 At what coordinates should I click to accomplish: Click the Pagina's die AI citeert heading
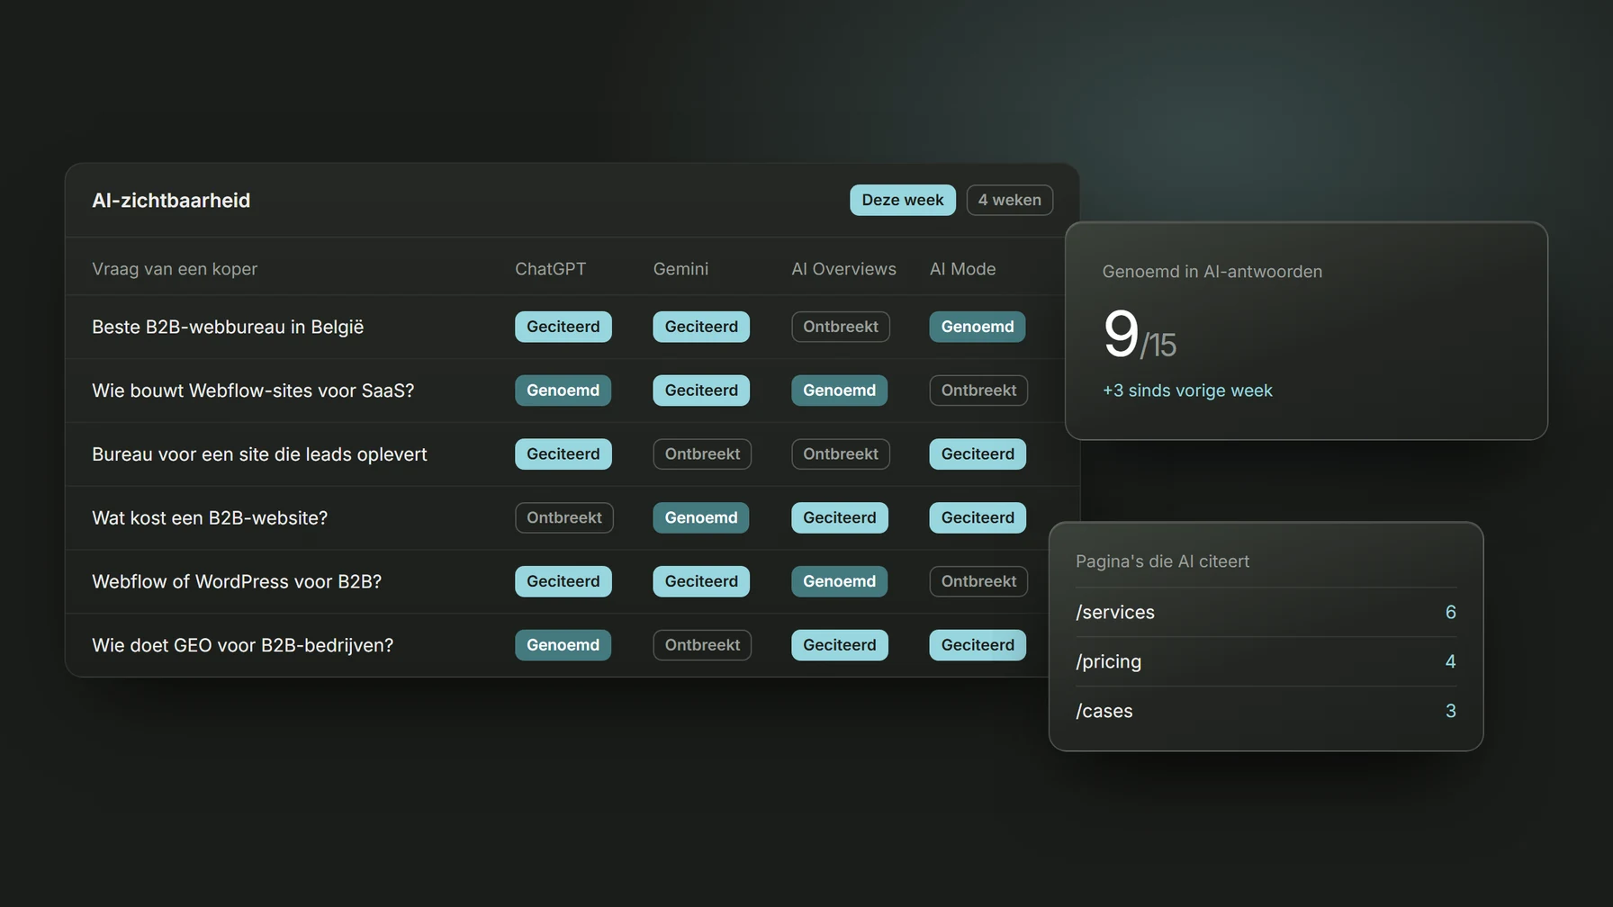(1162, 561)
